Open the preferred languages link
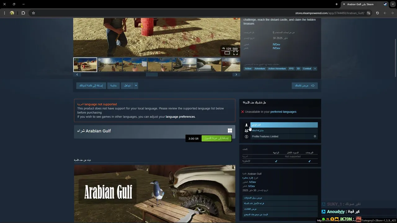 click(x=283, y=112)
